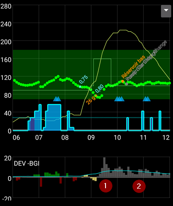This screenshot has height=206, width=173.
Task: Tap the blue triangle cluster at 10:00
Action: click(x=119, y=99)
